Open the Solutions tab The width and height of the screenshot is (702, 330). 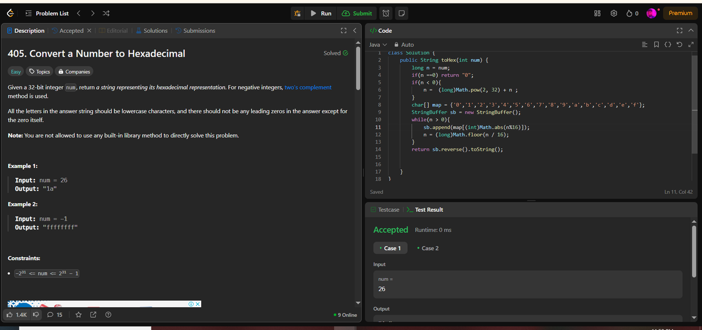pyautogui.click(x=152, y=30)
